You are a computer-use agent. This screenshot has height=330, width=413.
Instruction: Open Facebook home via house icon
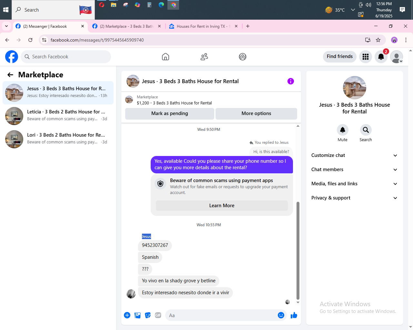[x=166, y=57]
